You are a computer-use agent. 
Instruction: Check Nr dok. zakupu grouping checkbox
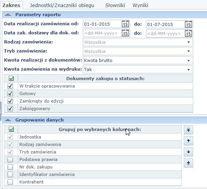[x=10, y=167]
